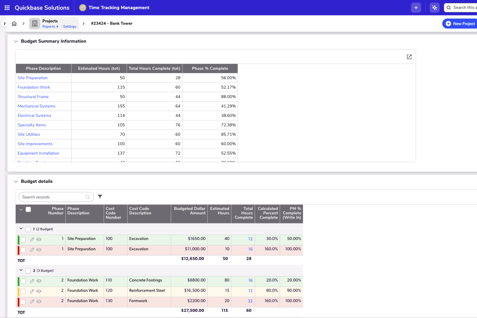
Task: Open the Structural Frame phase link
Action: [33, 97]
